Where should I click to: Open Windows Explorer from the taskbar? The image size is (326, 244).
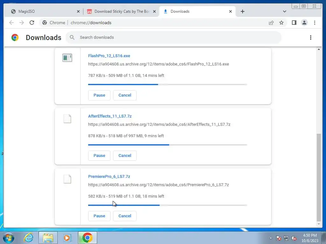[48, 238]
